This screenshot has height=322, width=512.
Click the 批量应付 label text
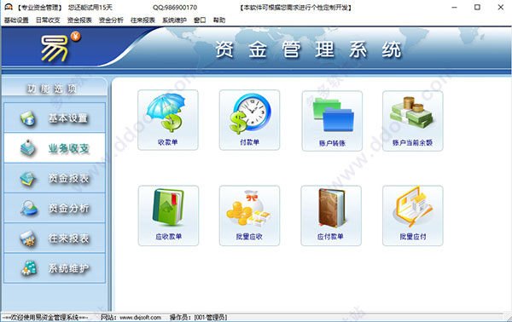click(x=413, y=237)
